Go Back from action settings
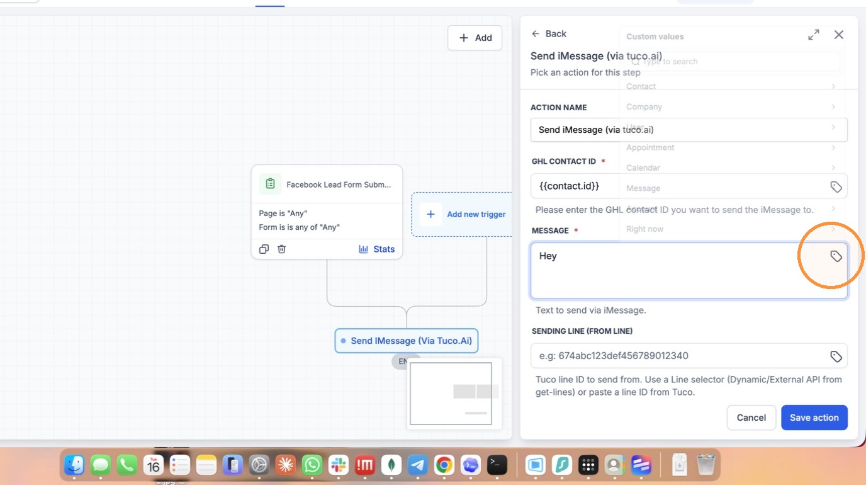Image resolution: width=866 pixels, height=485 pixels. 549,33
